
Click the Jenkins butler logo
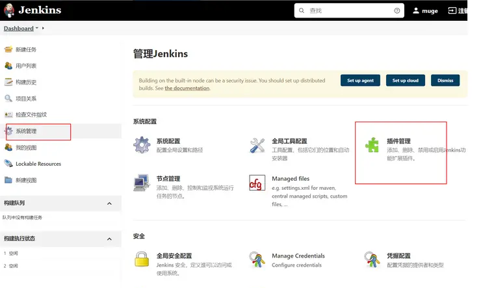pos(9,10)
